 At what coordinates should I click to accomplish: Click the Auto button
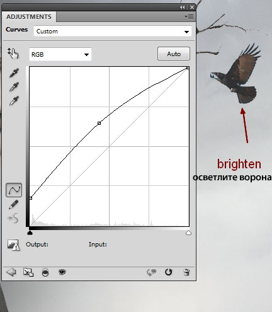pyautogui.click(x=174, y=54)
